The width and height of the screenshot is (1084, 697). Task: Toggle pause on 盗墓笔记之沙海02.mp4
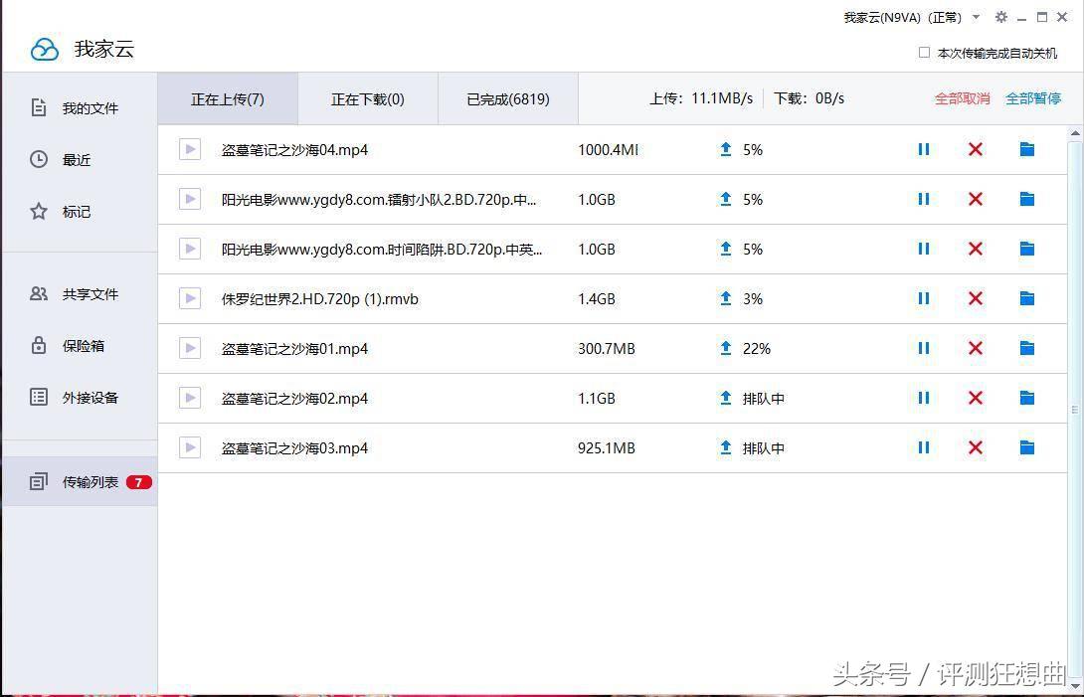[x=923, y=398]
